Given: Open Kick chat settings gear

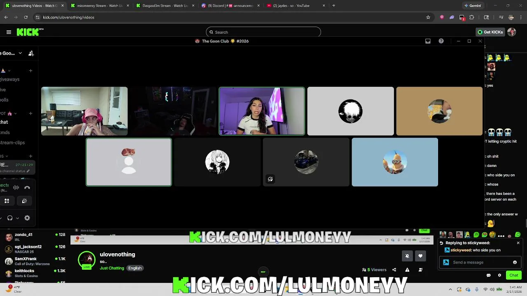Looking at the screenshot, I should (499, 275).
